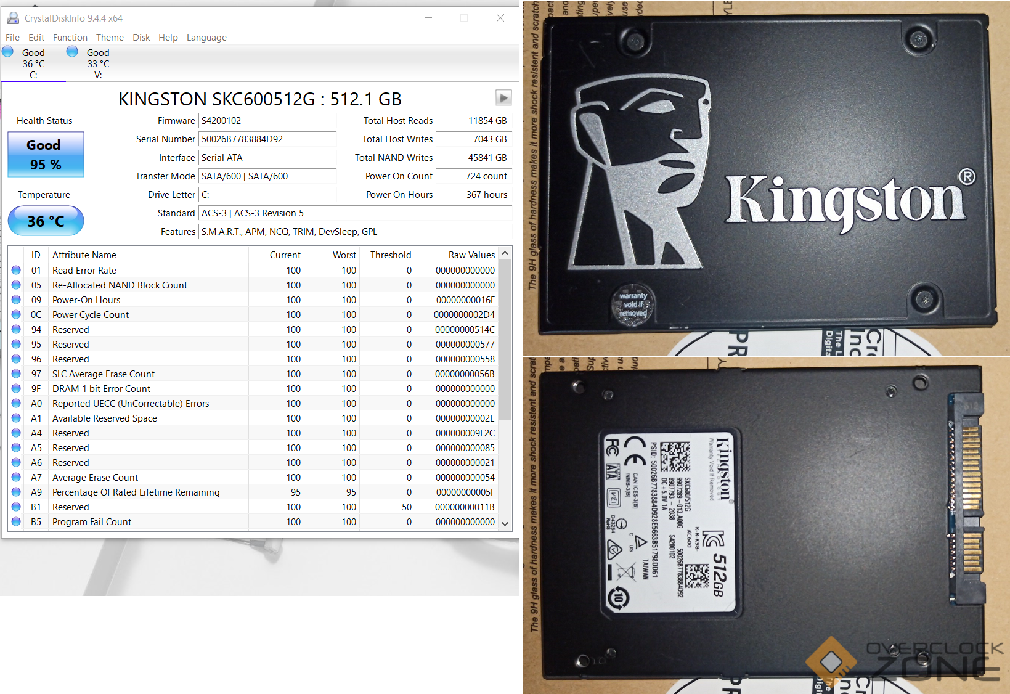Image resolution: width=1010 pixels, height=694 pixels.
Task: Click the Power On Count value
Action: [x=474, y=176]
